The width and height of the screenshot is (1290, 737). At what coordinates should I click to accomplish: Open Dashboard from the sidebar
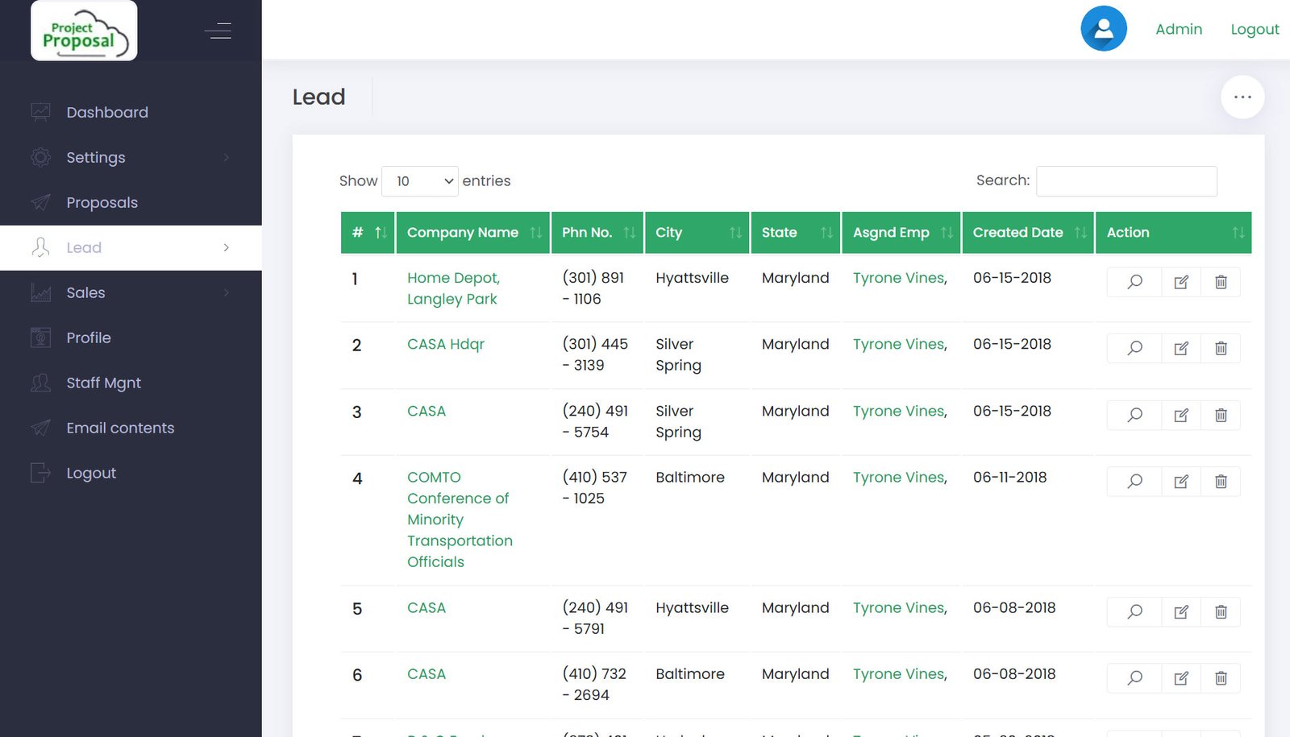pyautogui.click(x=107, y=112)
